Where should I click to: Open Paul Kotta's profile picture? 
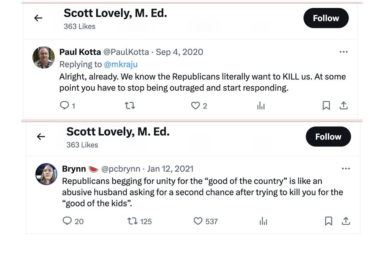tap(44, 58)
